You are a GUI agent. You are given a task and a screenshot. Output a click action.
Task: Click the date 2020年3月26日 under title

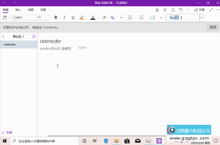(x=55, y=49)
